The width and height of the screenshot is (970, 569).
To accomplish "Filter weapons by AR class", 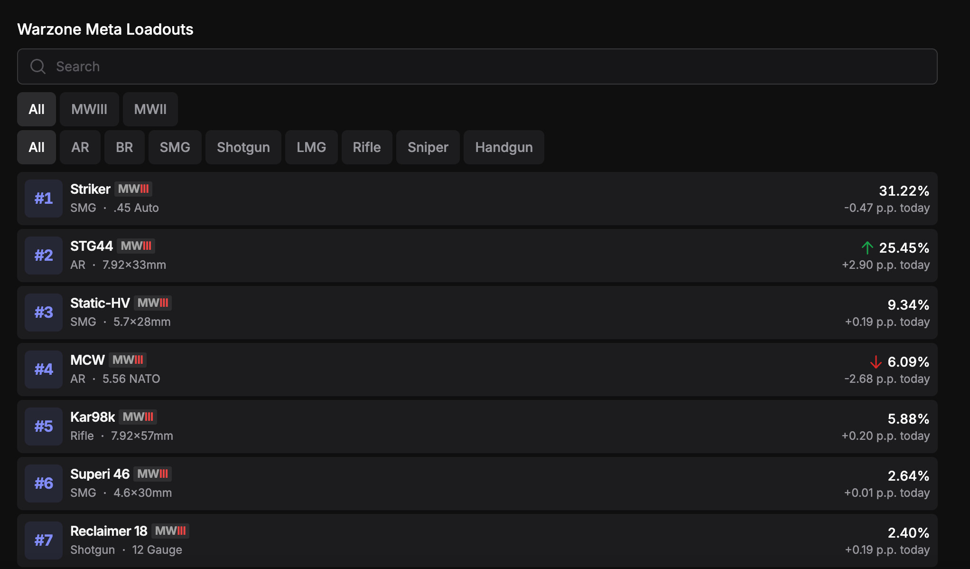I will (80, 147).
